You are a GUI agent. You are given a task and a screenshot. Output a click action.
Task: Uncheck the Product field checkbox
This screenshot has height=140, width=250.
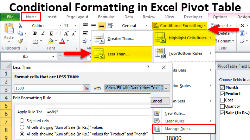tap(222, 94)
